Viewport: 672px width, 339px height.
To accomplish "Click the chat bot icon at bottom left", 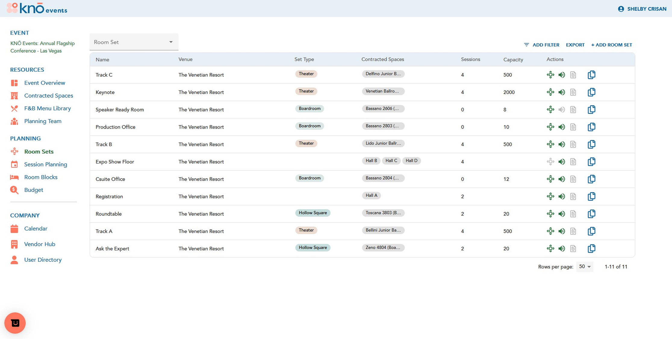I will [15, 323].
